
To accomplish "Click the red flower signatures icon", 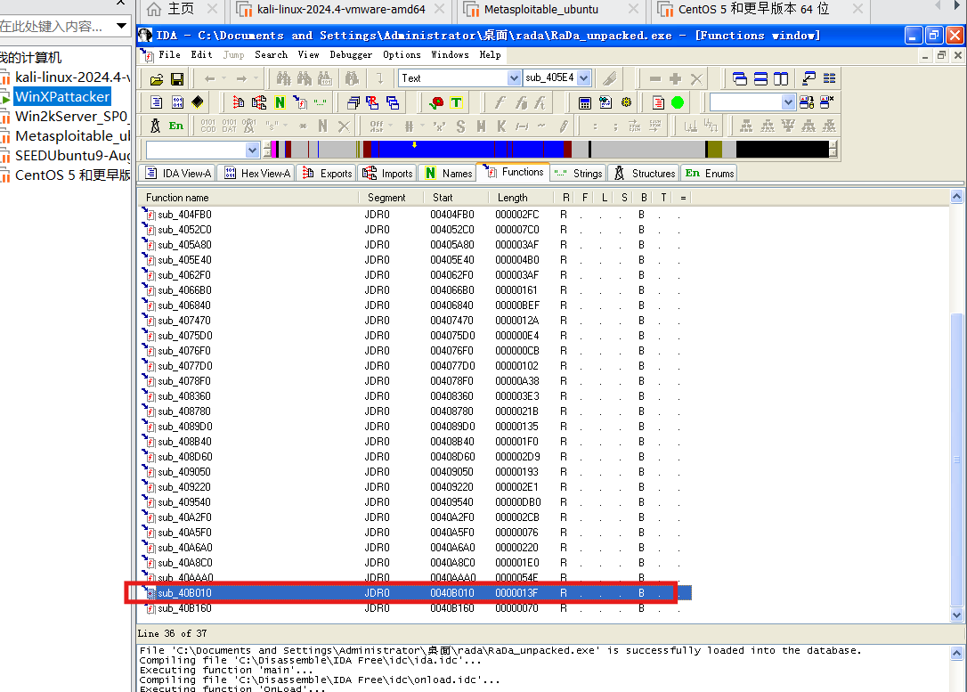I will (436, 102).
